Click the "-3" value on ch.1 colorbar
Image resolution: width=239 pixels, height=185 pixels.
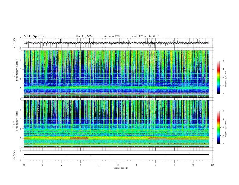coord(223,61)
